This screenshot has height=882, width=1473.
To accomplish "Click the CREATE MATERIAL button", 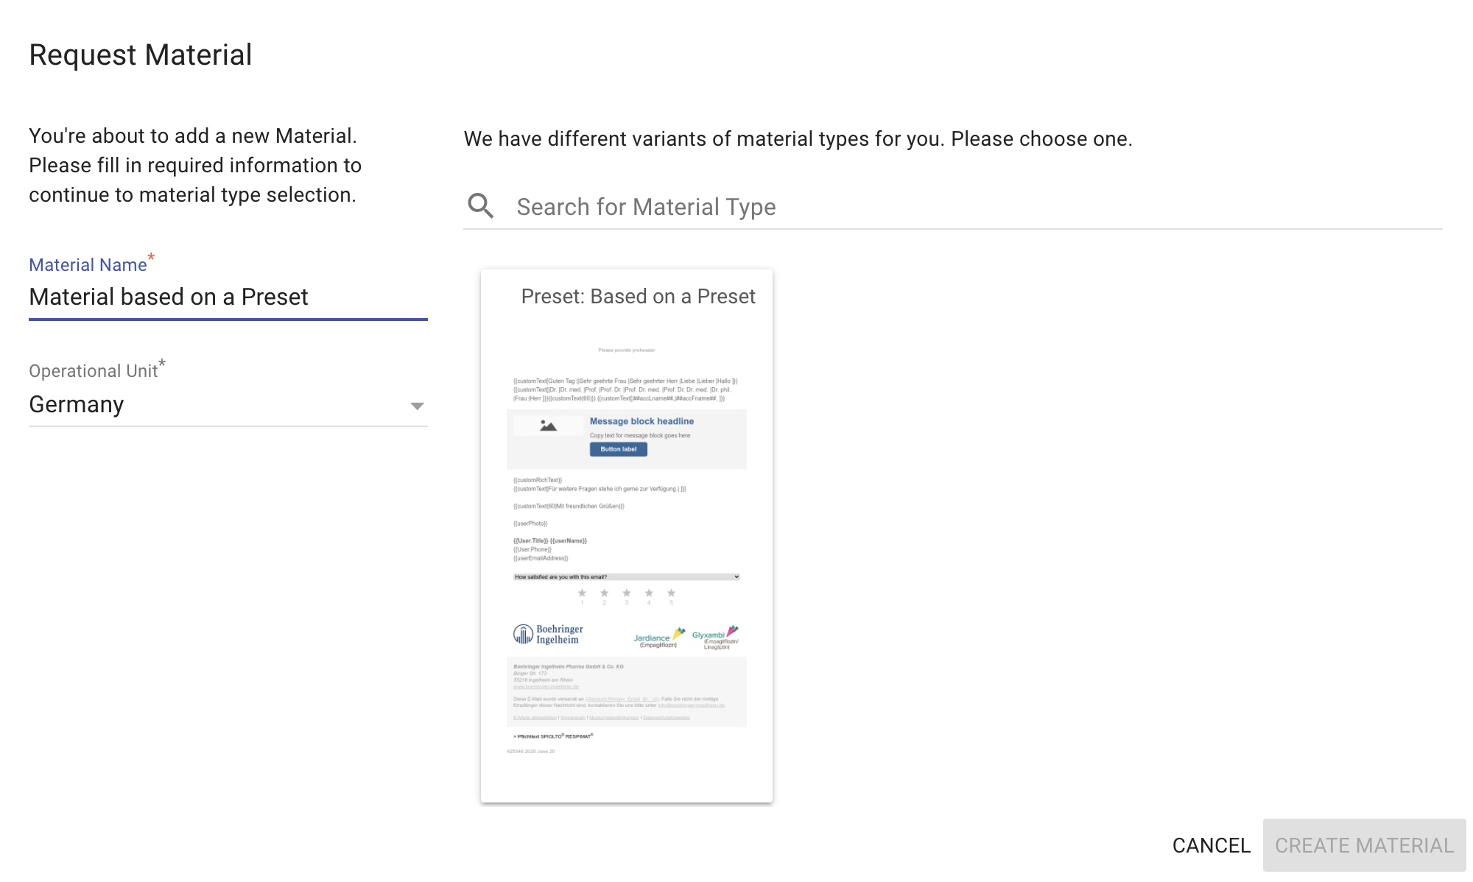I will (x=1364, y=844).
